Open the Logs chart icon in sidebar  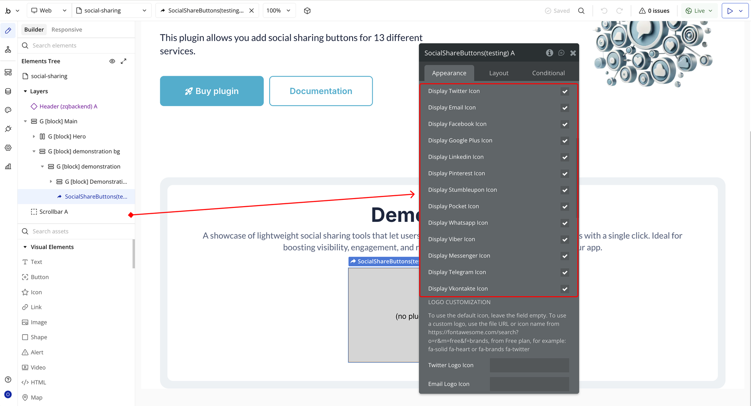coord(8,167)
